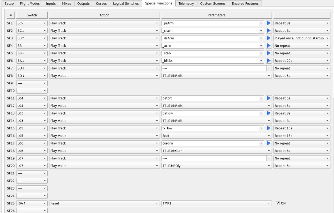Play the _acro track preview in SF4

pyautogui.click(x=269, y=46)
